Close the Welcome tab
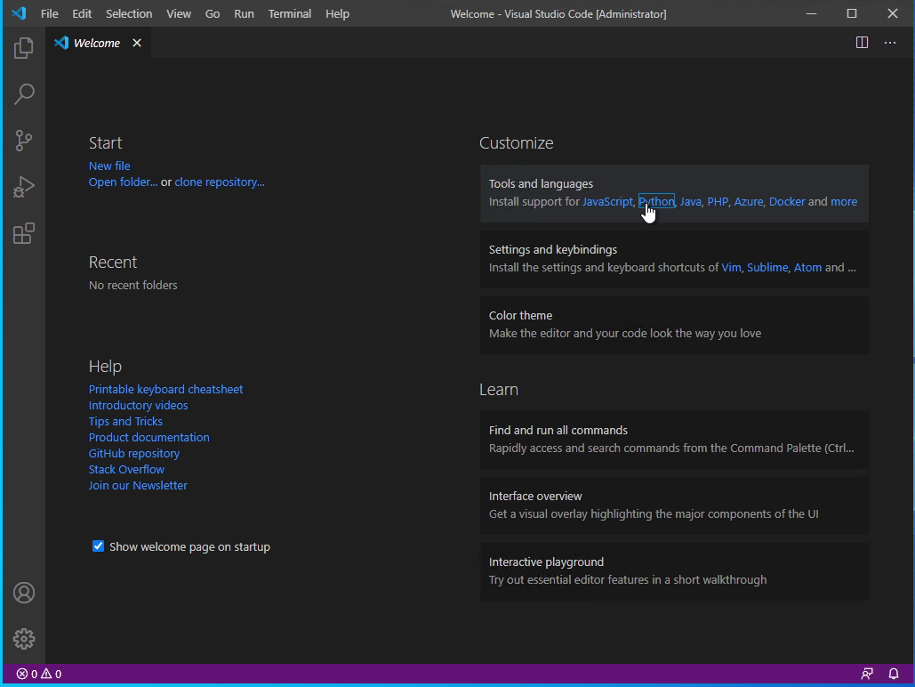 coord(137,43)
